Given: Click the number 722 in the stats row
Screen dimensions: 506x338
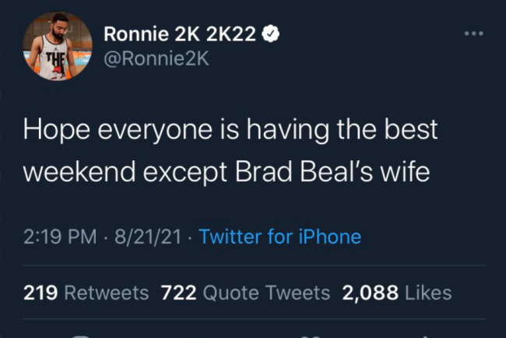Looking at the screenshot, I should pyautogui.click(x=178, y=293).
